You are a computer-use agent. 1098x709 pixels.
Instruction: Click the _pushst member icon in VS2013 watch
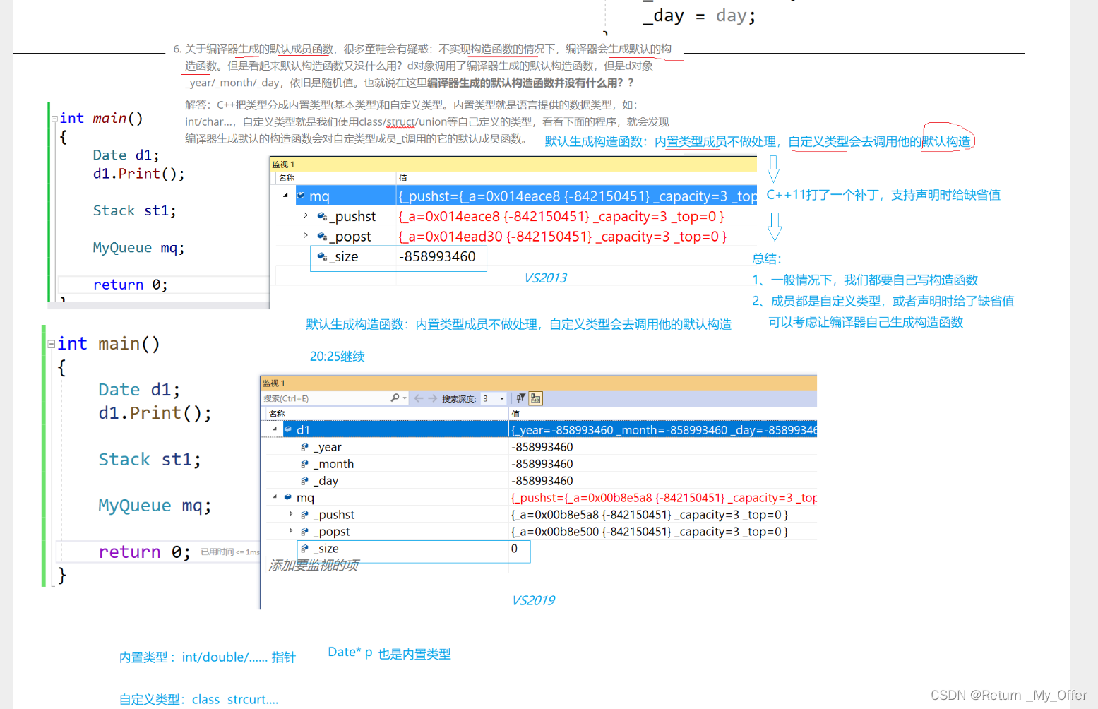pyautogui.click(x=322, y=216)
